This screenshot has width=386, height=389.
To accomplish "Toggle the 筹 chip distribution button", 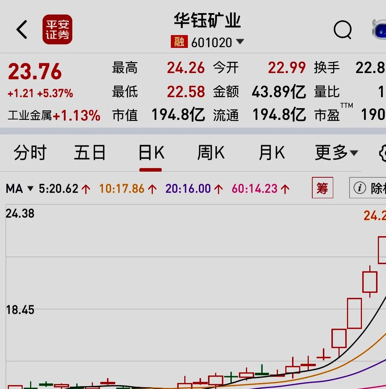I will click(x=322, y=188).
